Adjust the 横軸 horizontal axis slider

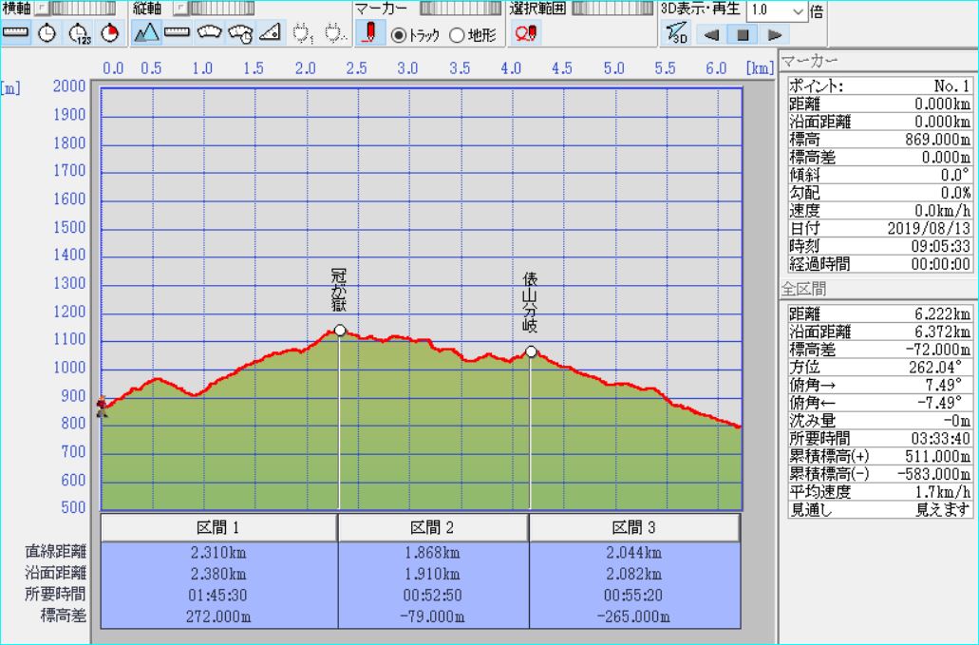pyautogui.click(x=83, y=9)
